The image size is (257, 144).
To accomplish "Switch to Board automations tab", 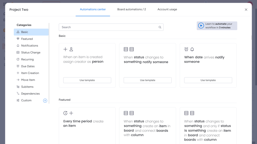I will point(131,10).
